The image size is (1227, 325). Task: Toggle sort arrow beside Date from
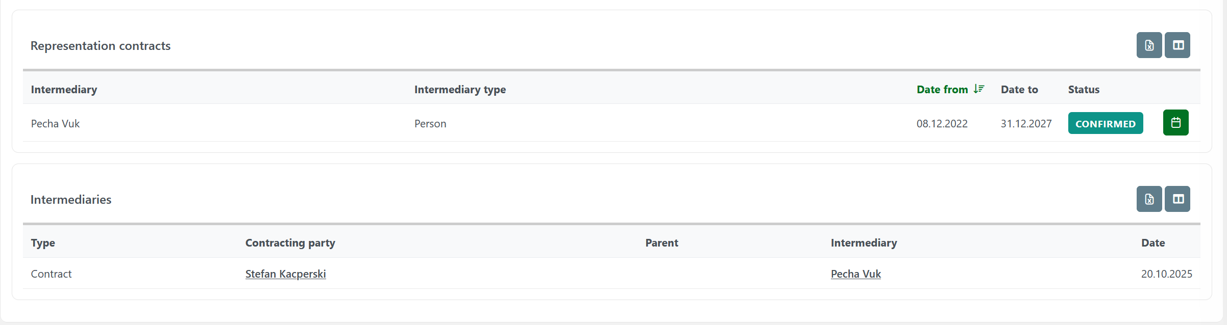pyautogui.click(x=978, y=89)
